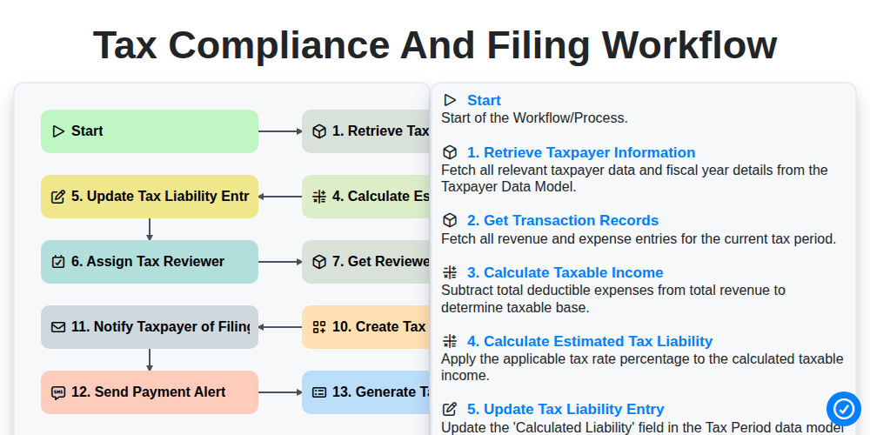Viewport: 870px width, 435px height.
Task: Click the SMS bubble icon in the Send Payment Alert node
Action: [x=58, y=392]
